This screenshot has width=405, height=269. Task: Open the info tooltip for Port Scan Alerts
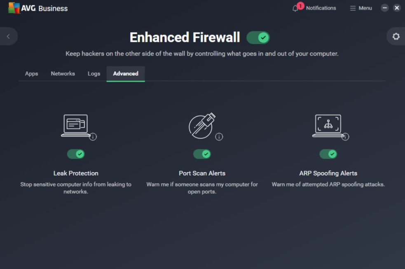tap(219, 137)
